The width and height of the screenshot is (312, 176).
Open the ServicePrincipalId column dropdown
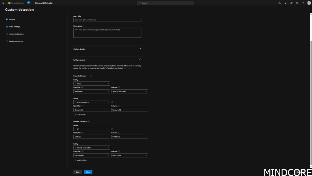tap(129, 91)
